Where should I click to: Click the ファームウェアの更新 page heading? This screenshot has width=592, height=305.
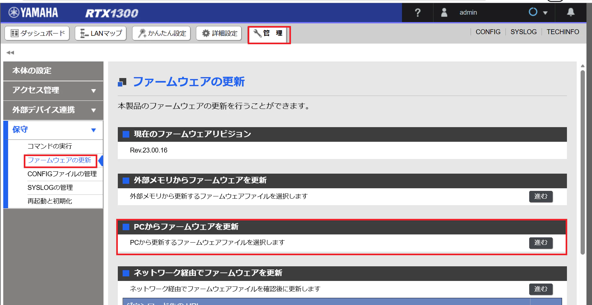tap(189, 82)
